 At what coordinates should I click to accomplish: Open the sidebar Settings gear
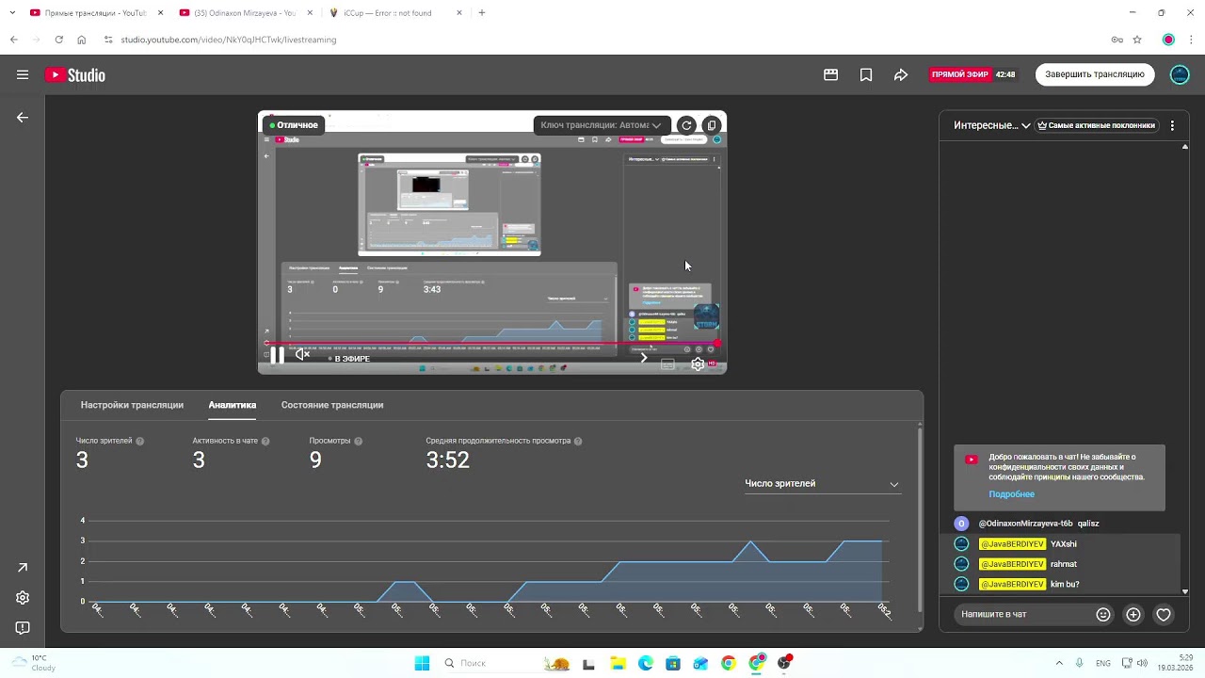click(x=23, y=598)
